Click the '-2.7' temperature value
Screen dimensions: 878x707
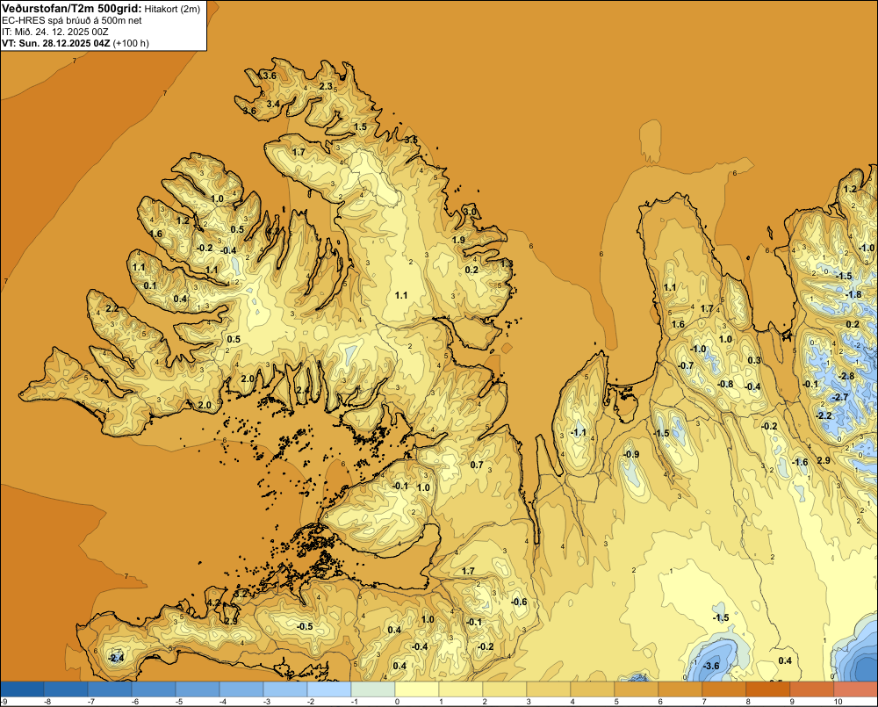840,397
